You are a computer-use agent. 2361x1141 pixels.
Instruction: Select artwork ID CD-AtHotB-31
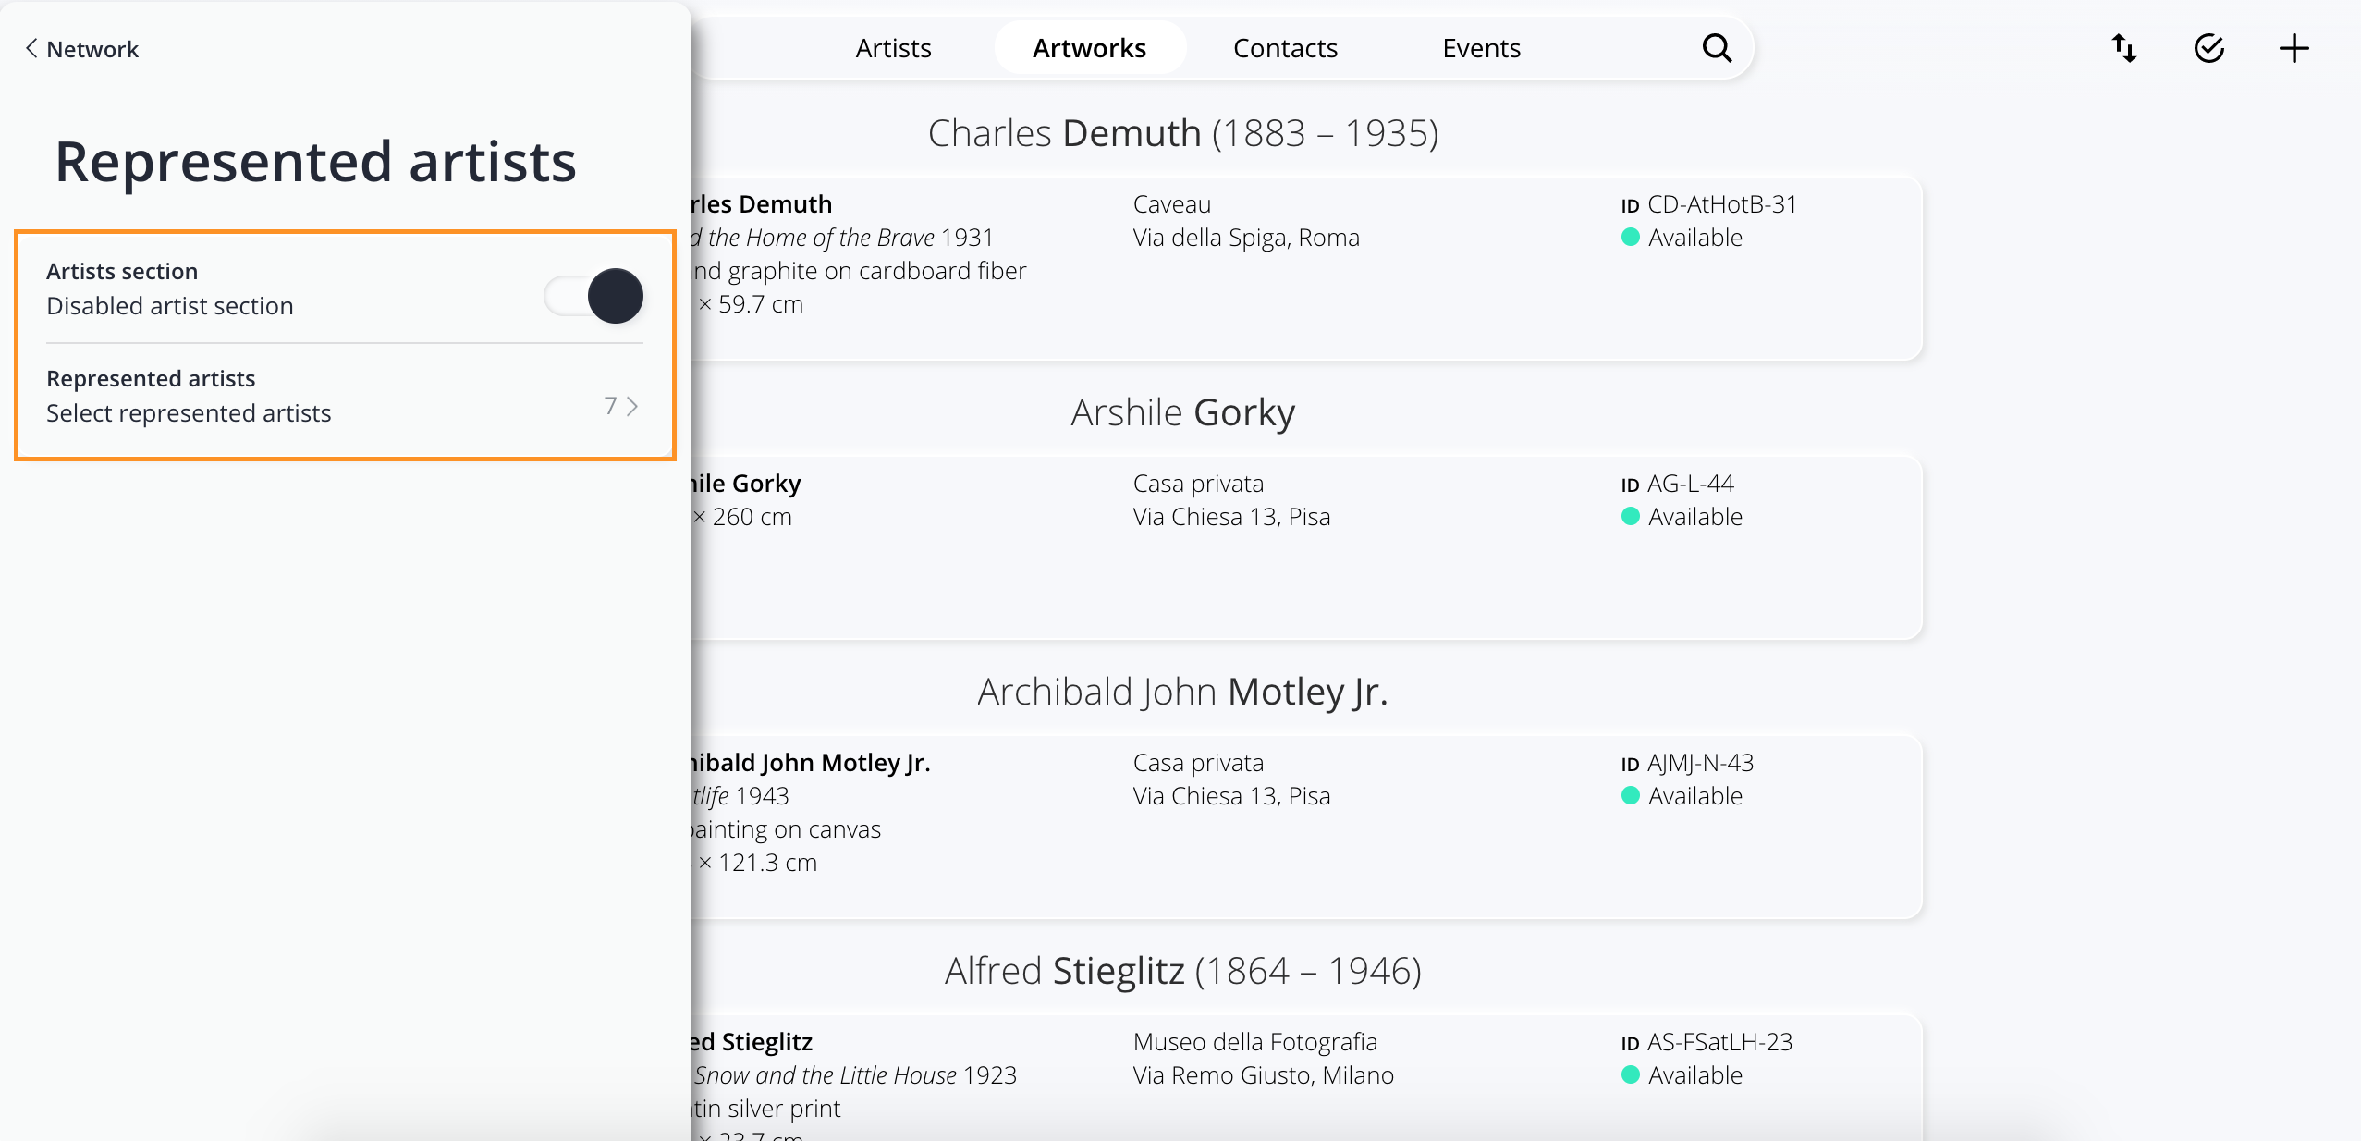(x=1709, y=204)
